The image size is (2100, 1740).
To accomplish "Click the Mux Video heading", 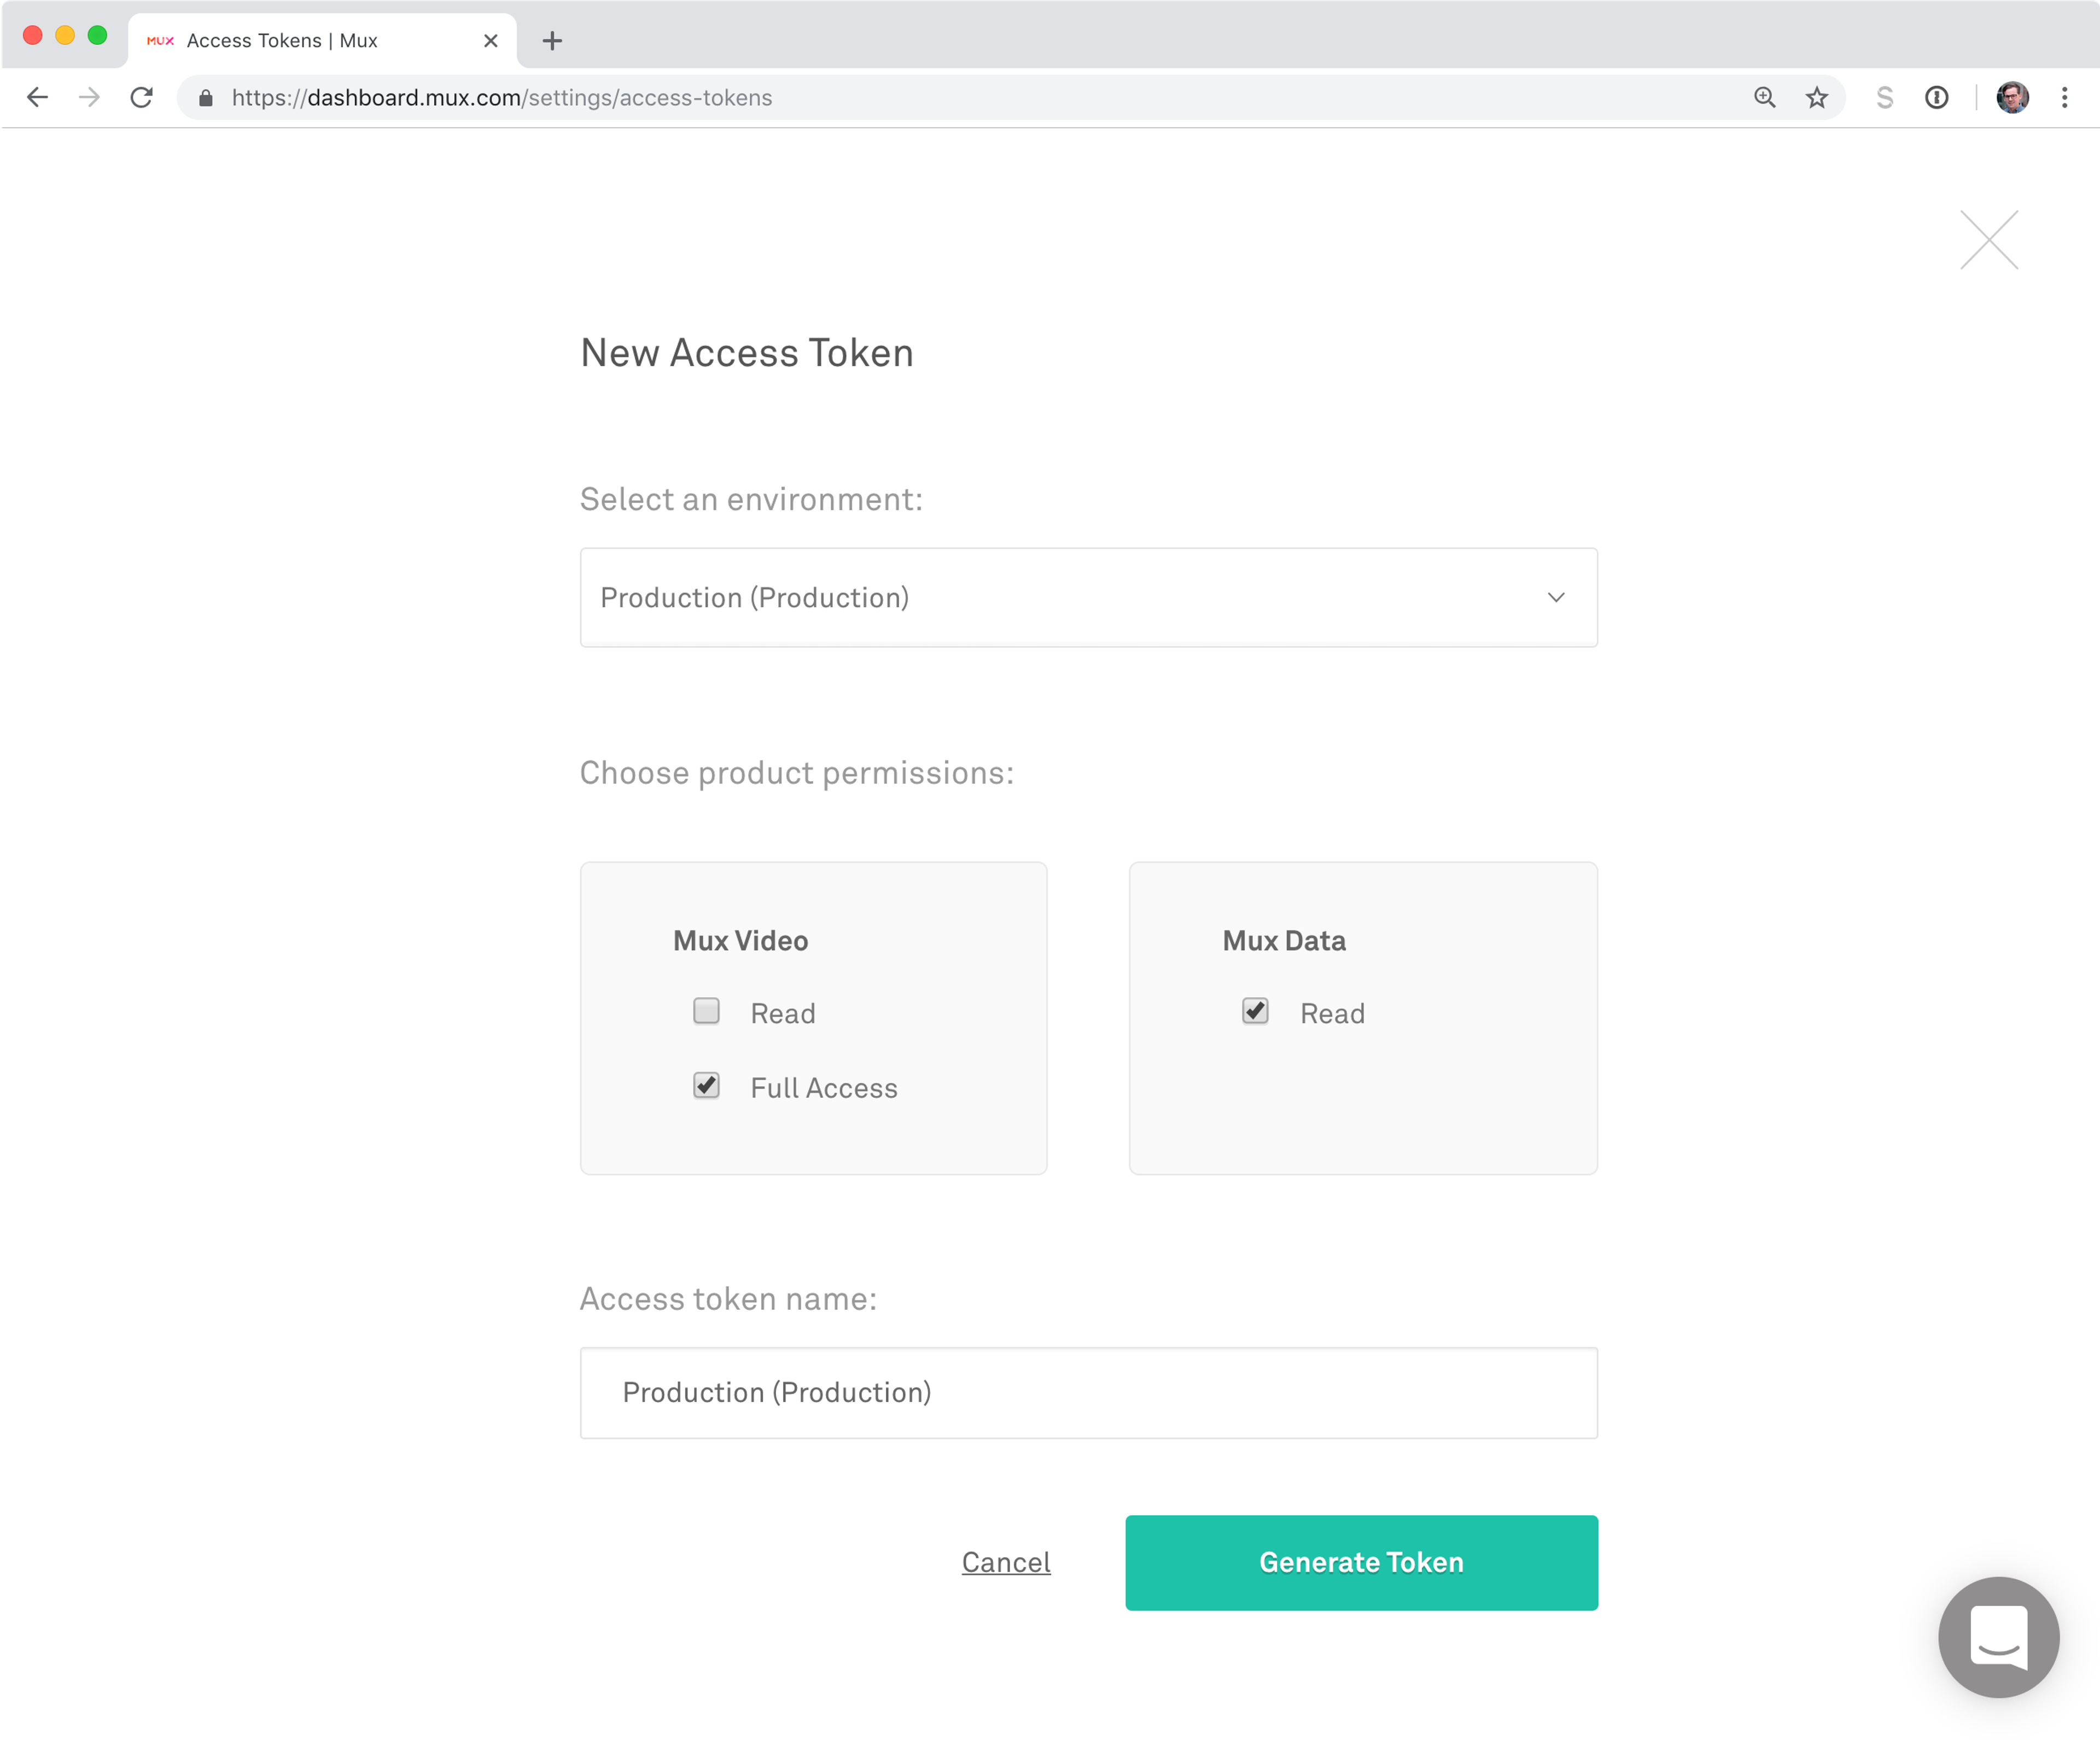I will pyautogui.click(x=740, y=940).
